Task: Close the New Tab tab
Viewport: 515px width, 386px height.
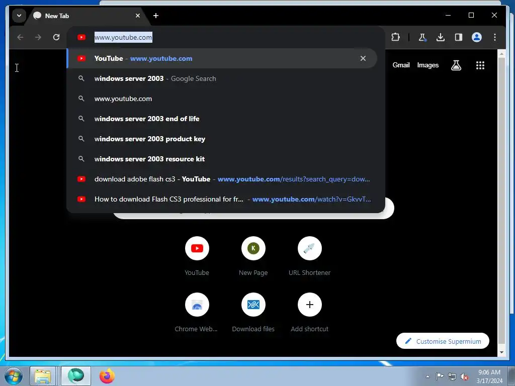Action: pos(138,16)
